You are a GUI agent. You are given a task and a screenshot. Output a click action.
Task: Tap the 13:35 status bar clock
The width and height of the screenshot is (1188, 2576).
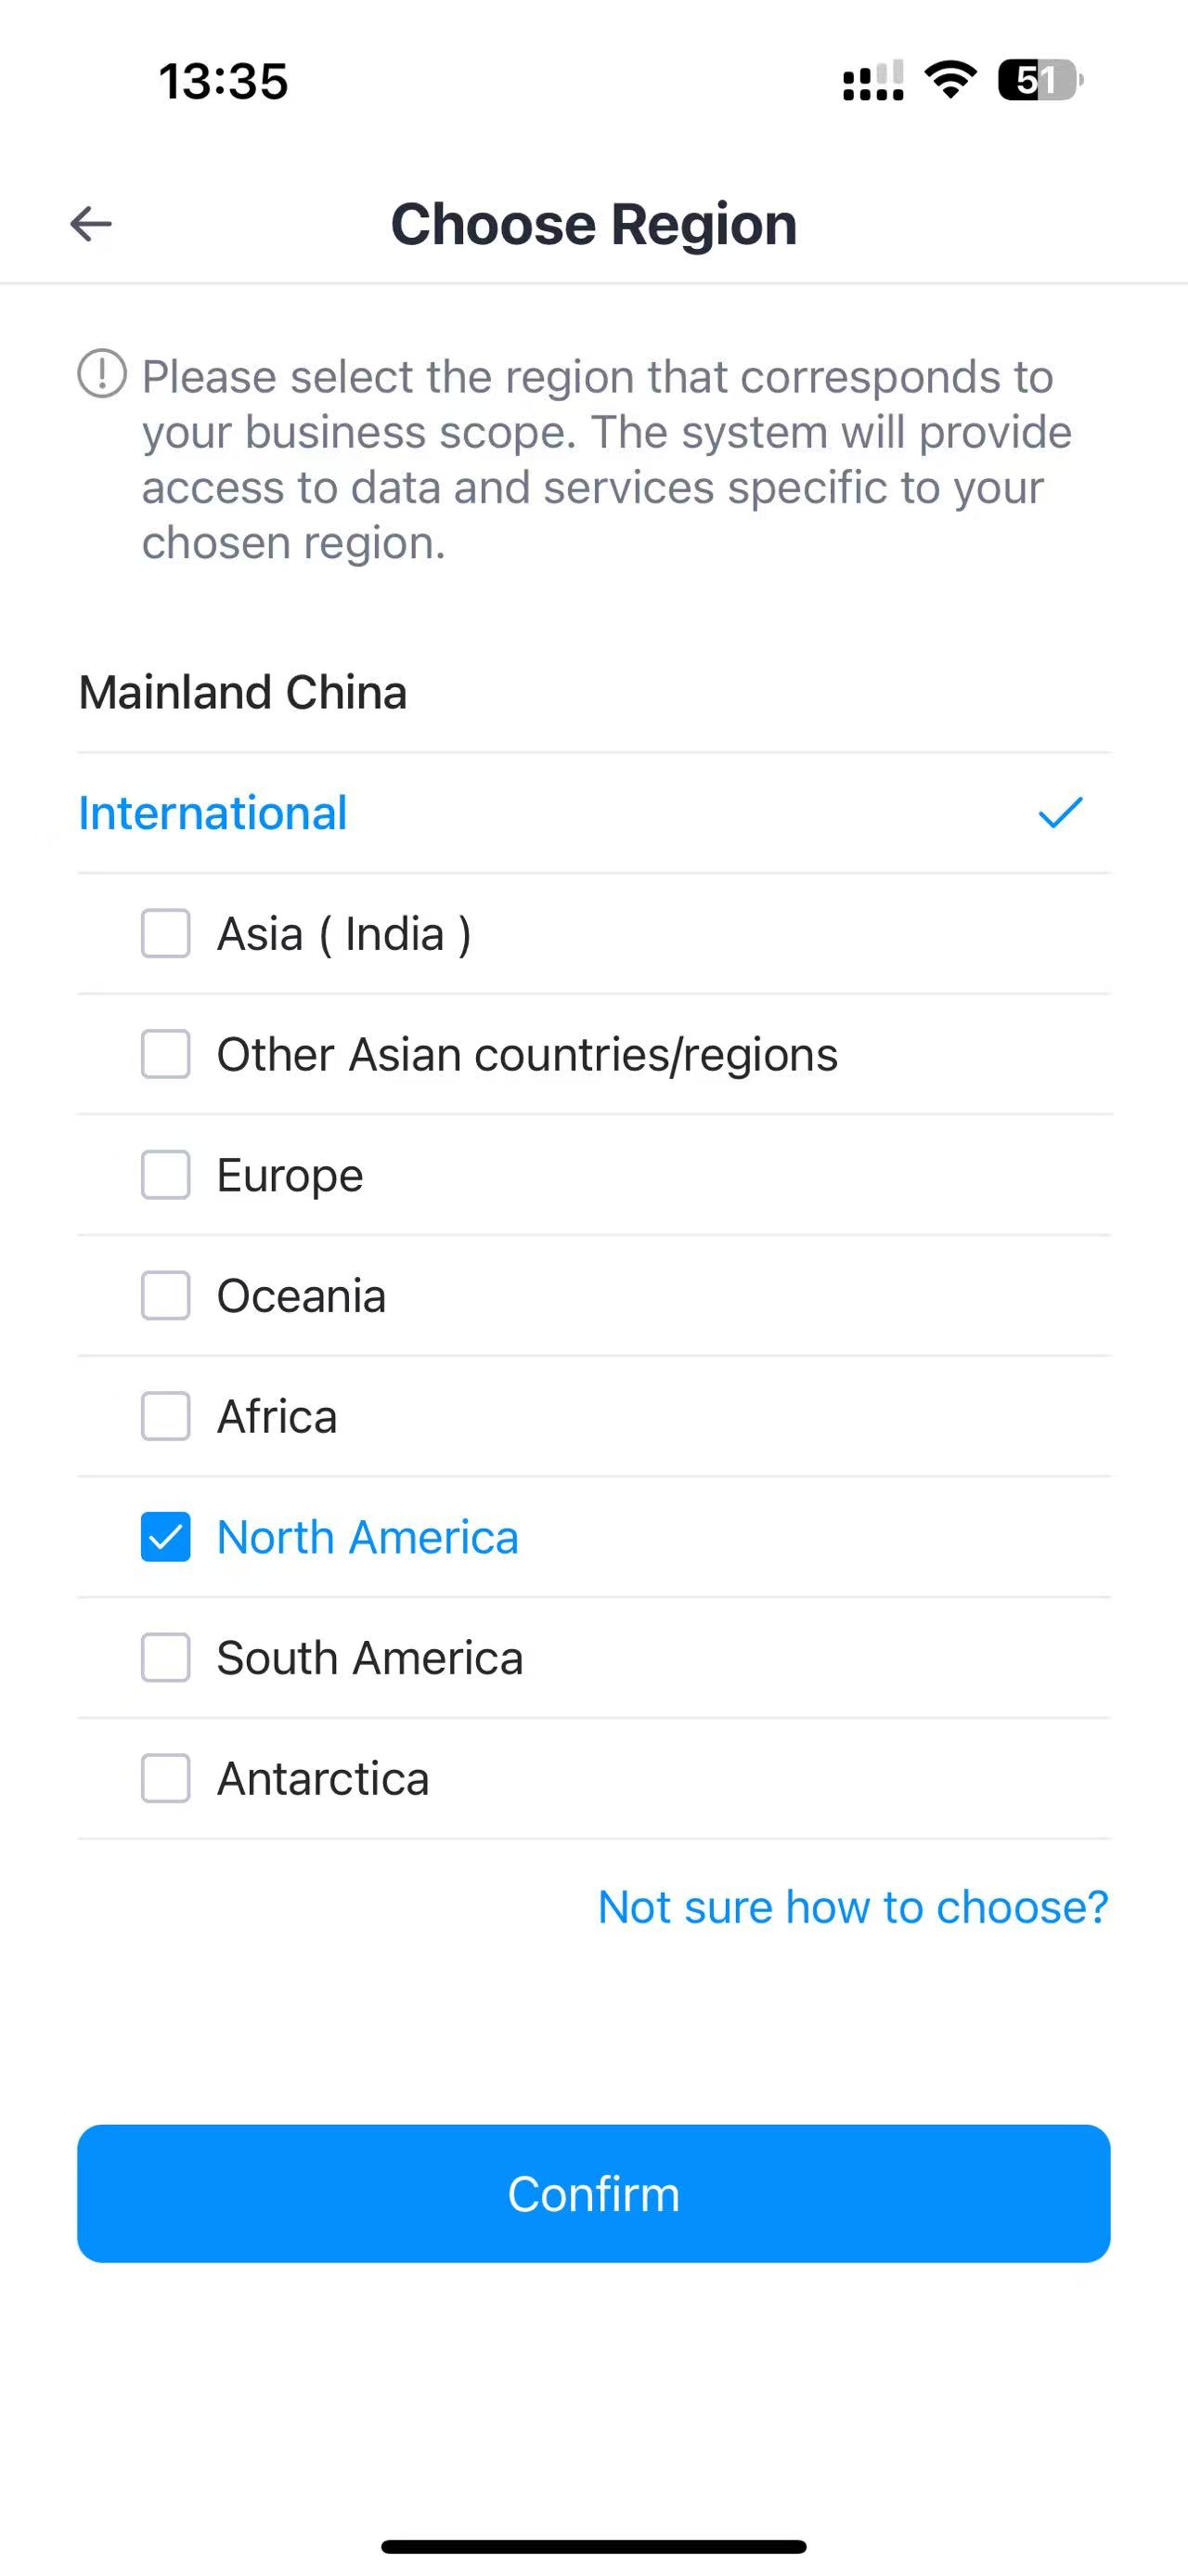(x=223, y=81)
